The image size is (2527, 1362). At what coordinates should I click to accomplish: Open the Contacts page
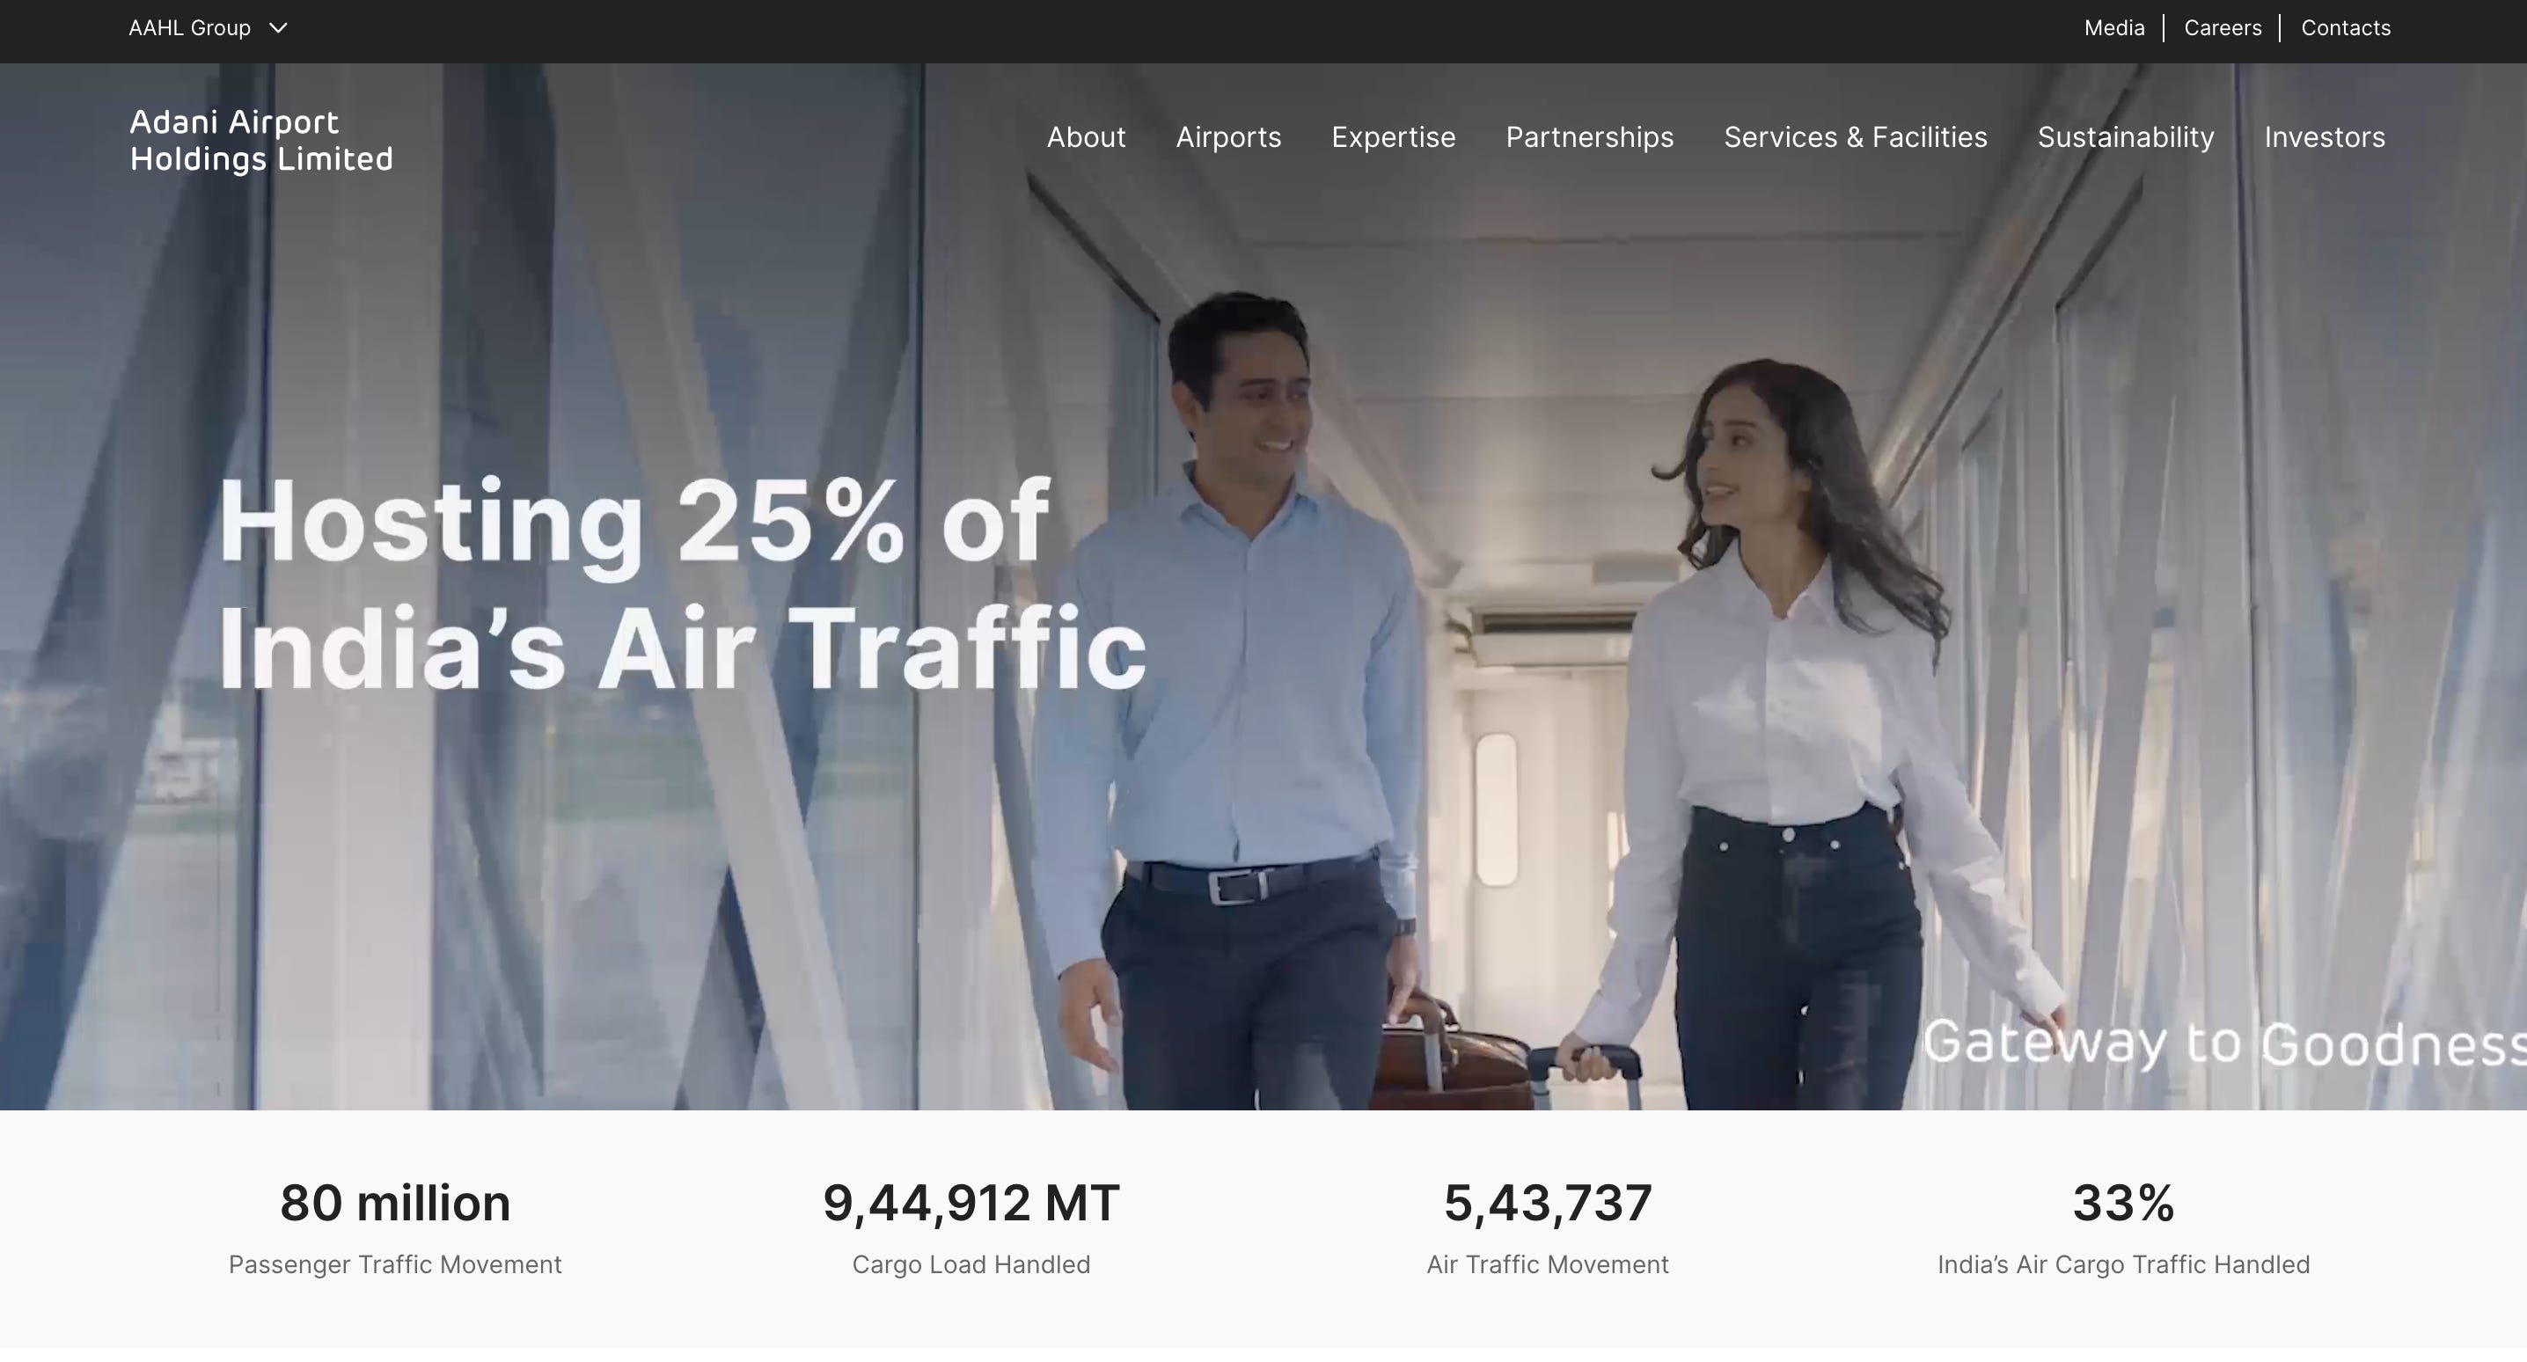click(2346, 27)
